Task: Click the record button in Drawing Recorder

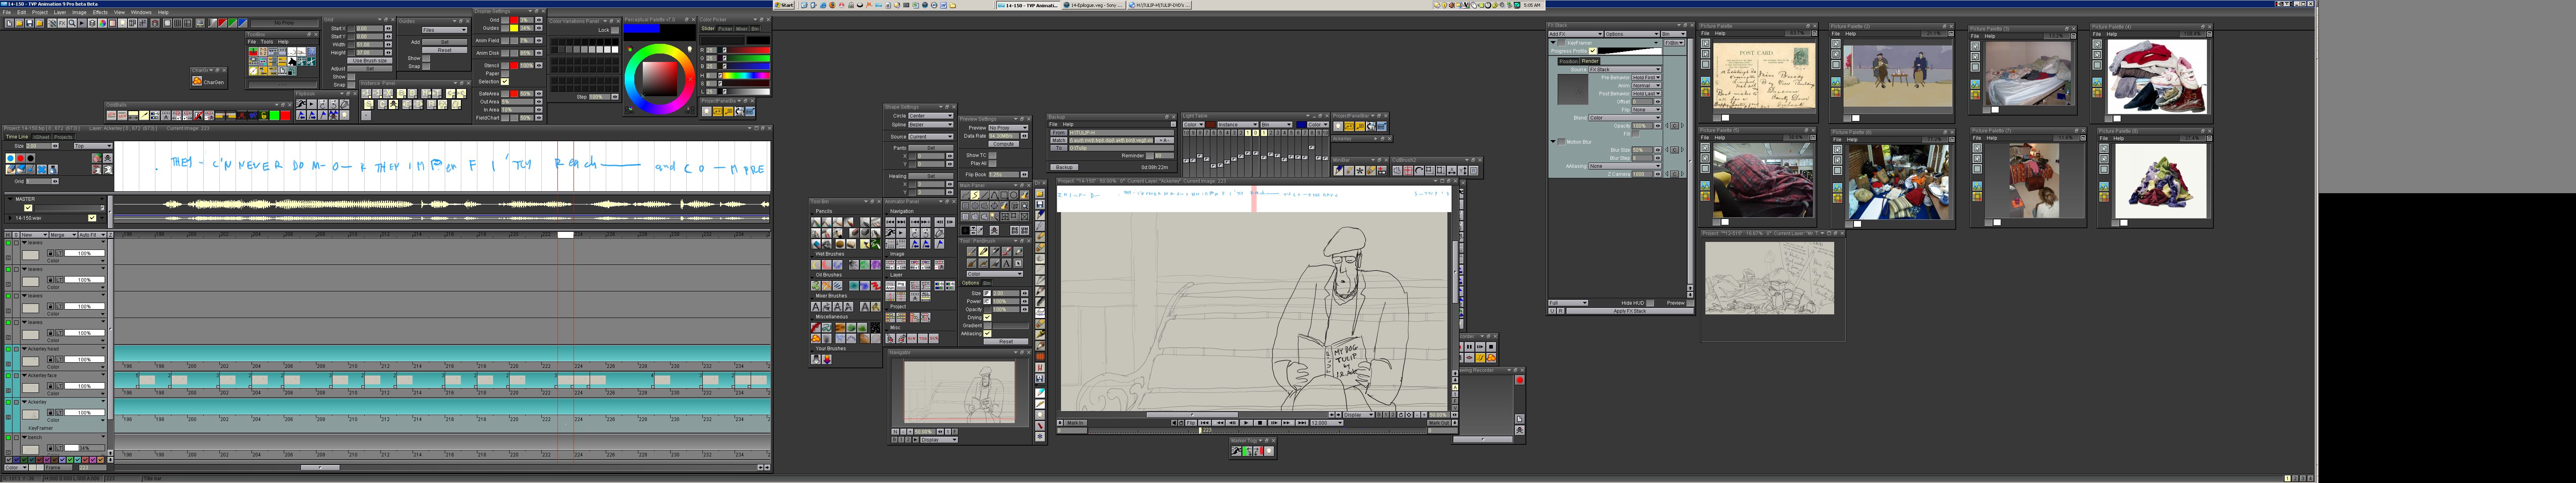Action: click(1520, 380)
